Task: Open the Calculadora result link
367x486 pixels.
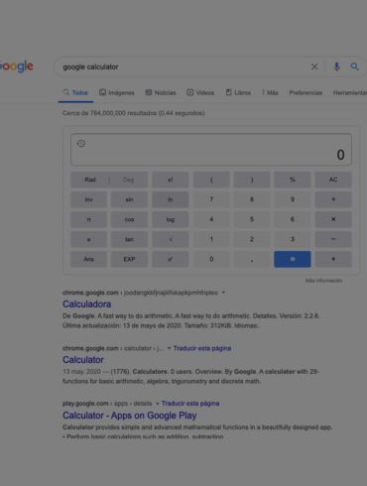Action: [x=87, y=304]
